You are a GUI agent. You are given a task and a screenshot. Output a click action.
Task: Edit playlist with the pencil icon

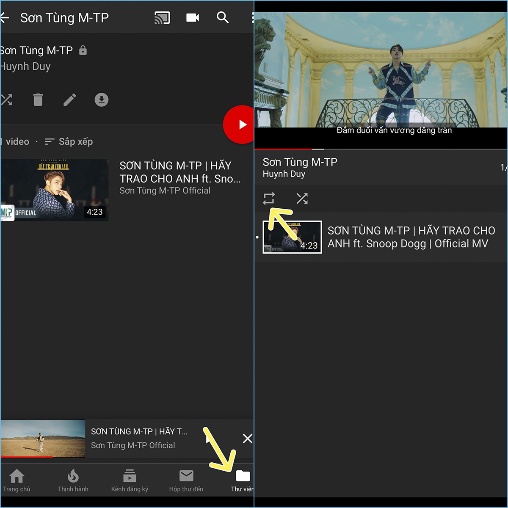(x=70, y=100)
